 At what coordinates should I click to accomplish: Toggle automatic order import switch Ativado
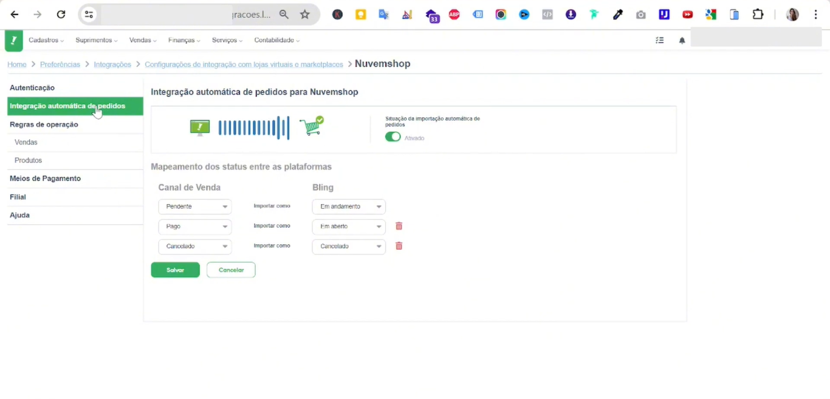click(393, 137)
